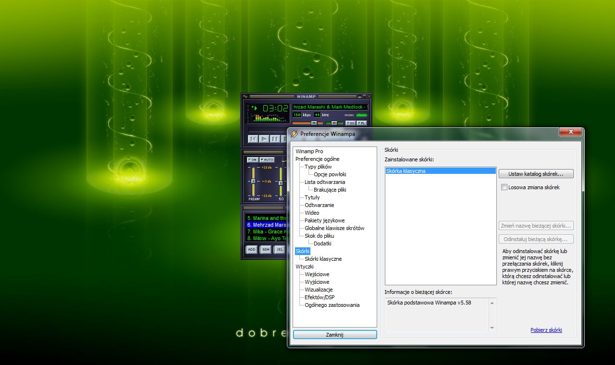Select Wtyczki in the preferences tree
Viewport: 615px width, 365px height.
[x=305, y=267]
